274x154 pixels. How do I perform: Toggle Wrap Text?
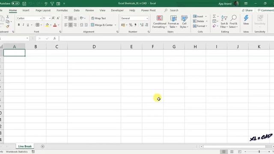(x=98, y=18)
